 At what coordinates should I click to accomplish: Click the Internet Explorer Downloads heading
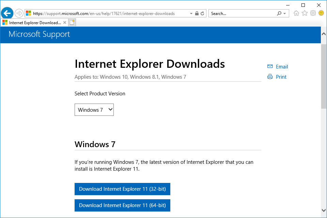tap(150, 64)
